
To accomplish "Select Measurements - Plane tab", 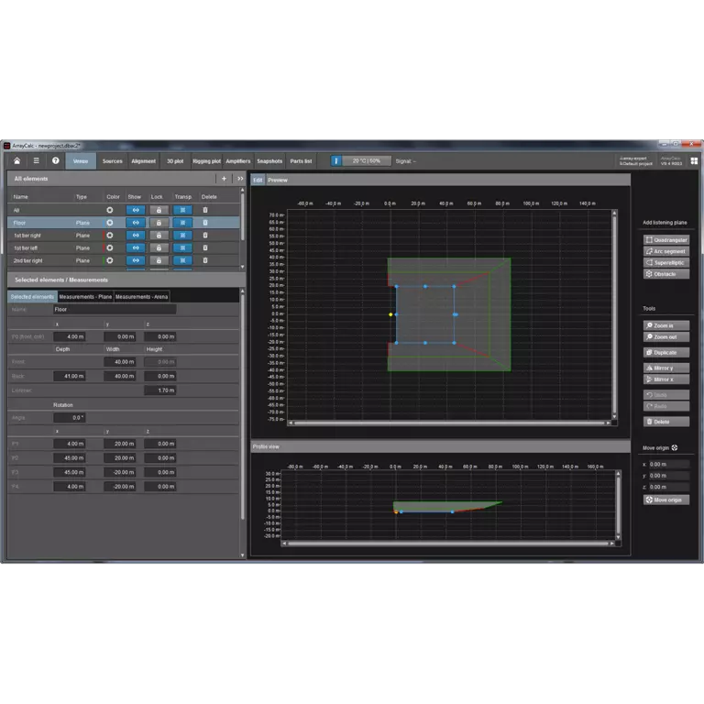I will point(85,297).
